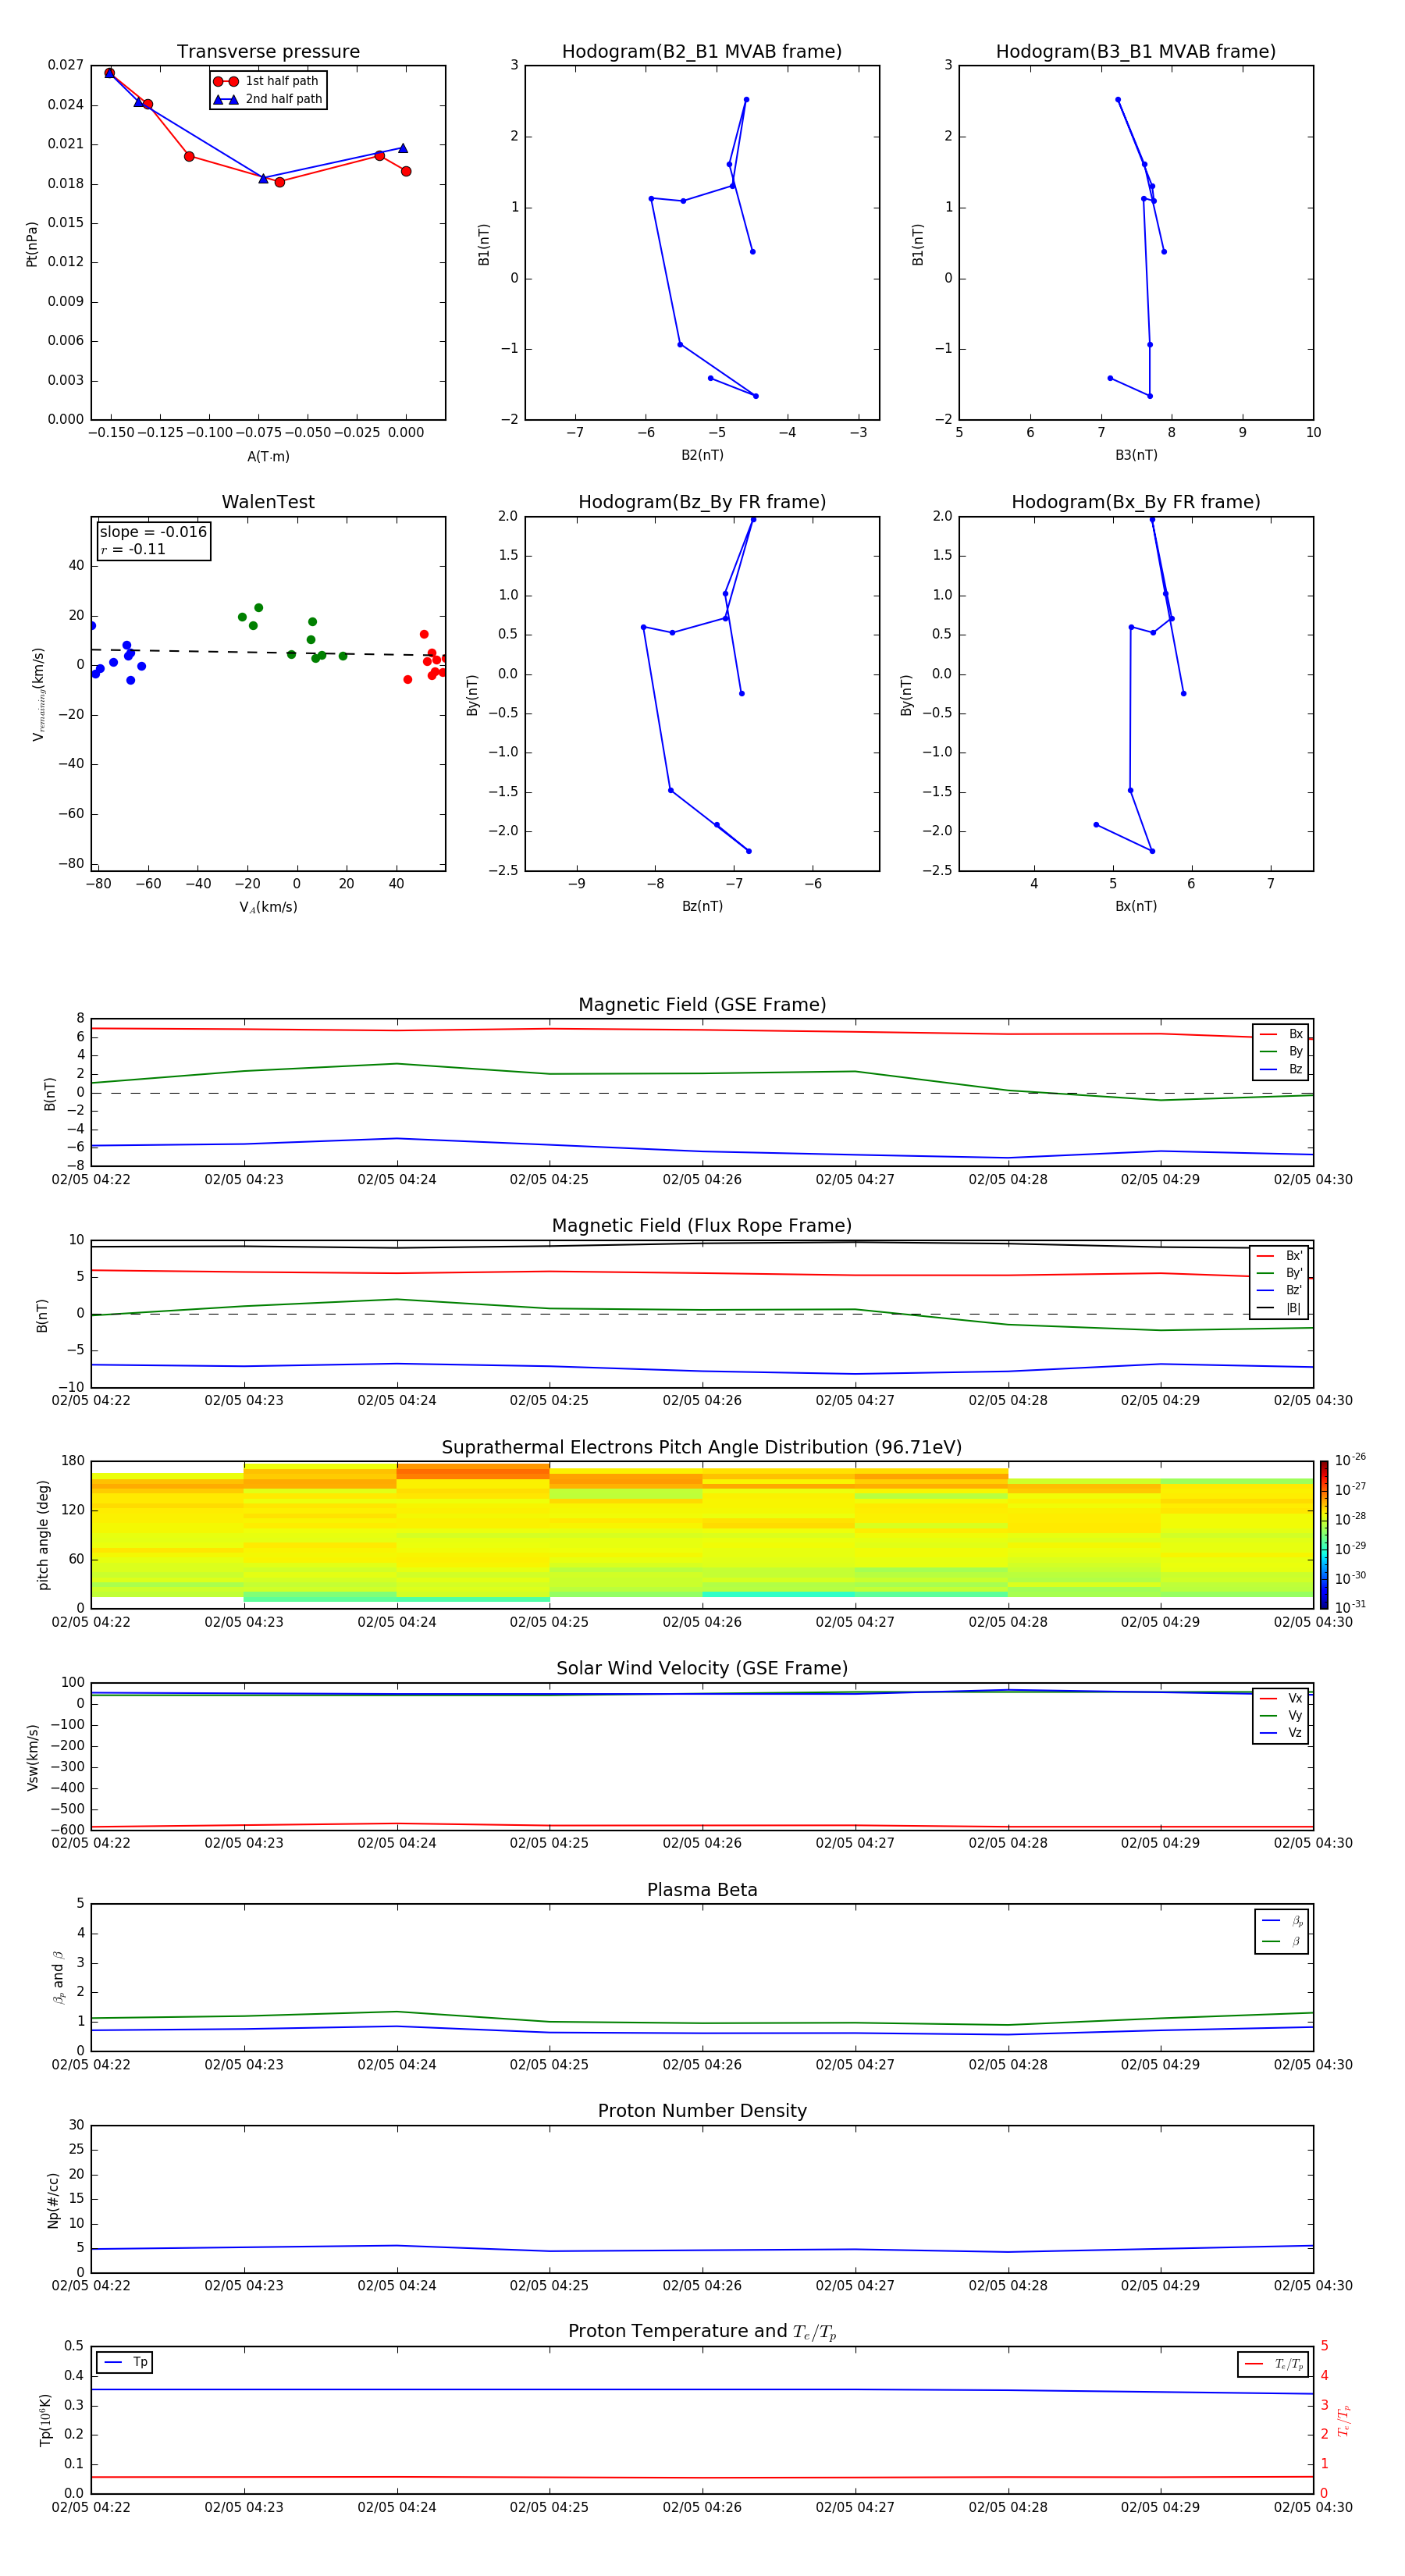Click the 'Hodogram(B2_B1 MVAB frame)' title
The width and height of the screenshot is (1405, 2576).
point(702,52)
